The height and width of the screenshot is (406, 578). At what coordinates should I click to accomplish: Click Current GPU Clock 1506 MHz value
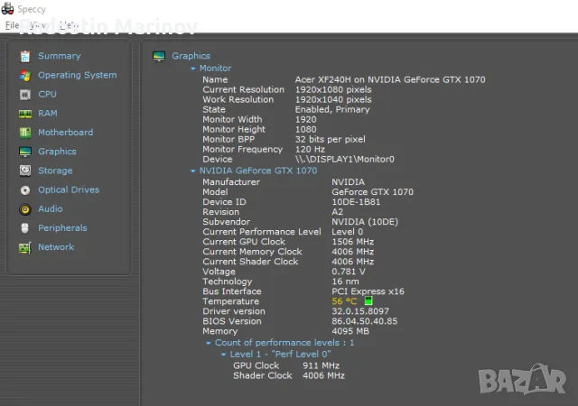pos(353,242)
